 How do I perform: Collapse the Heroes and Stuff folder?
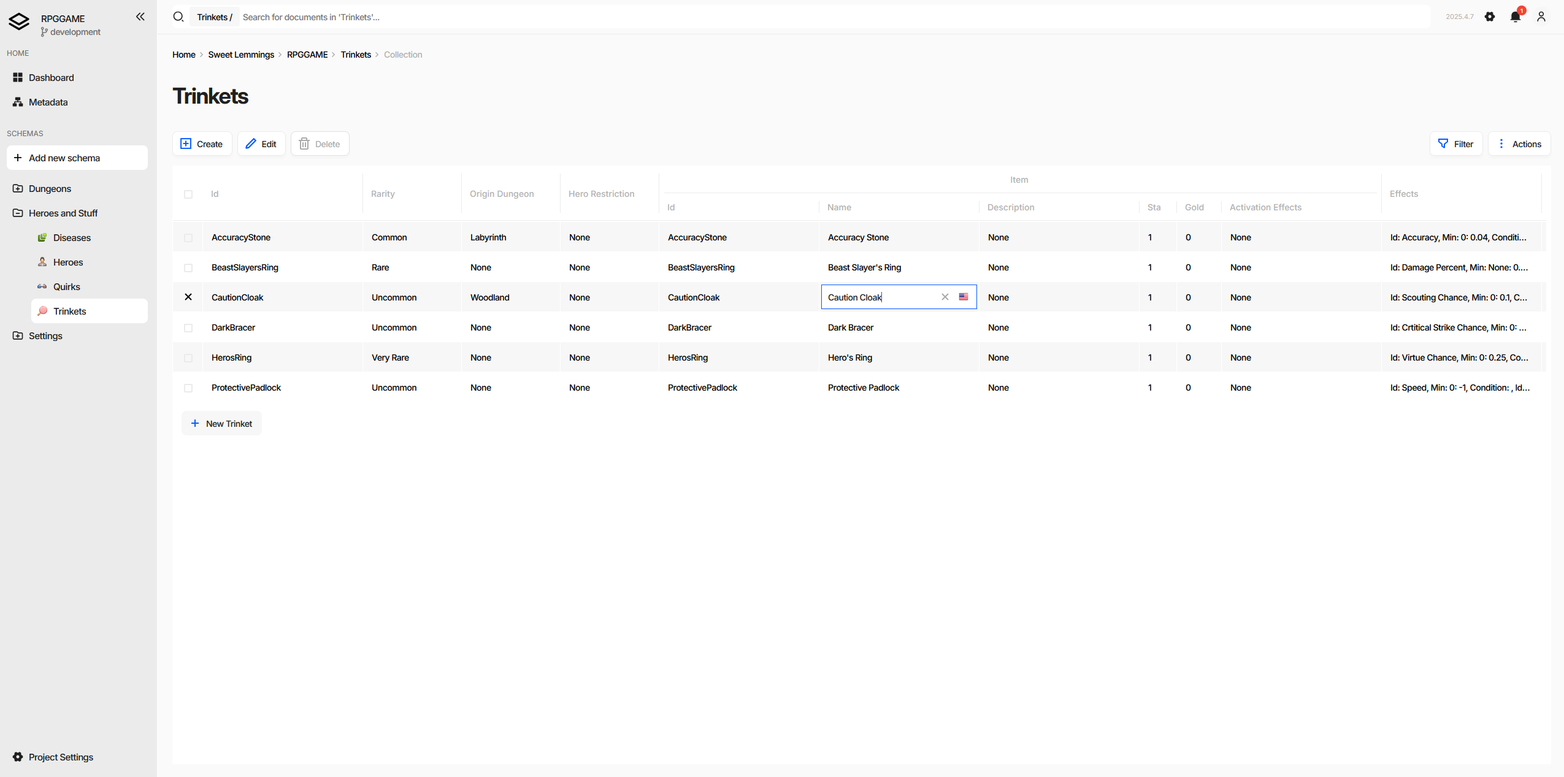point(63,213)
